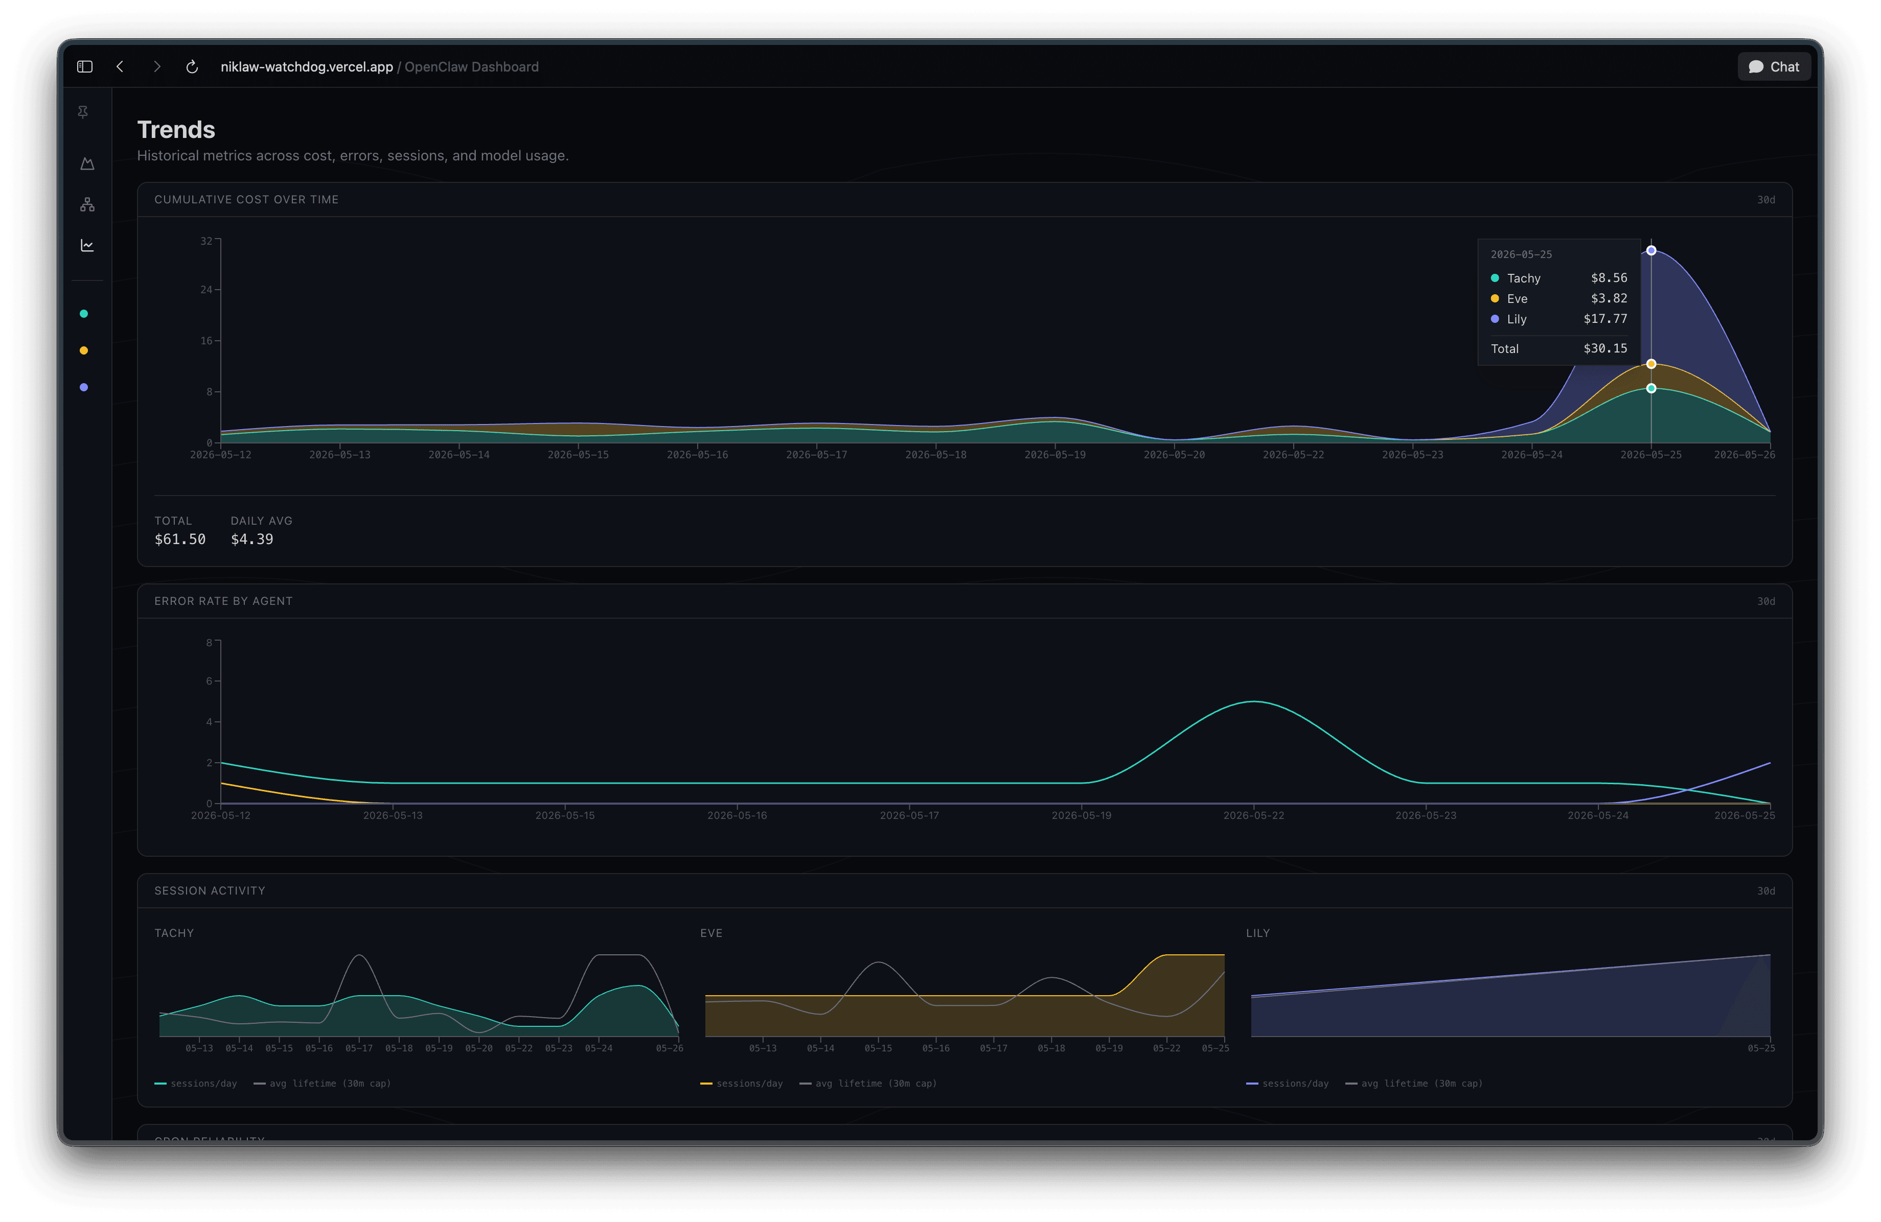Go forward with the right arrow
1881x1222 pixels.
[x=156, y=67]
